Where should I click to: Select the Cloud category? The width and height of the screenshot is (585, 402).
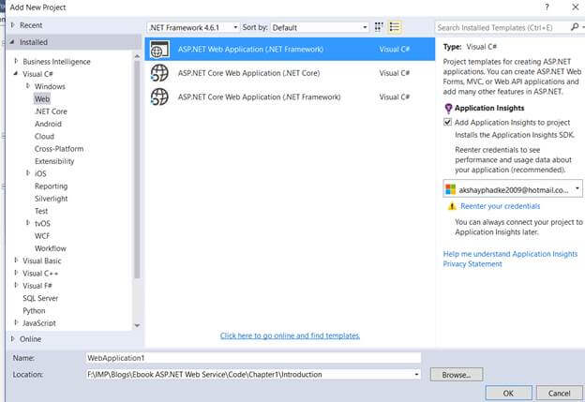pyautogui.click(x=44, y=137)
